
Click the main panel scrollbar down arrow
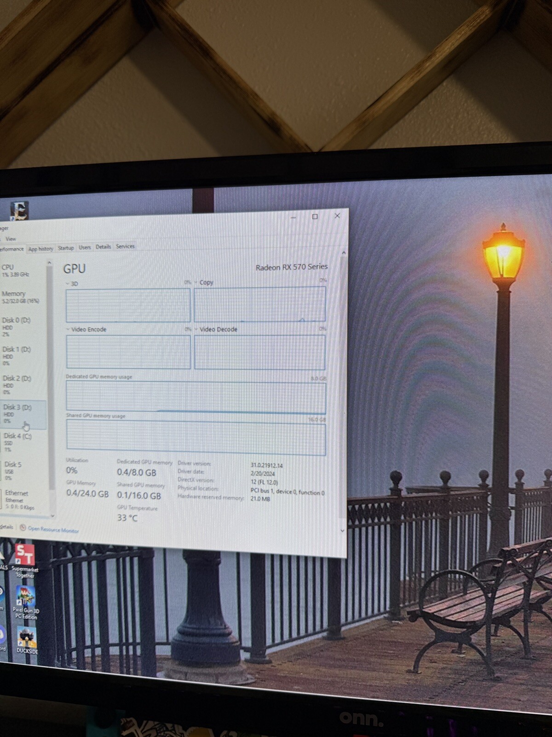coord(342,531)
